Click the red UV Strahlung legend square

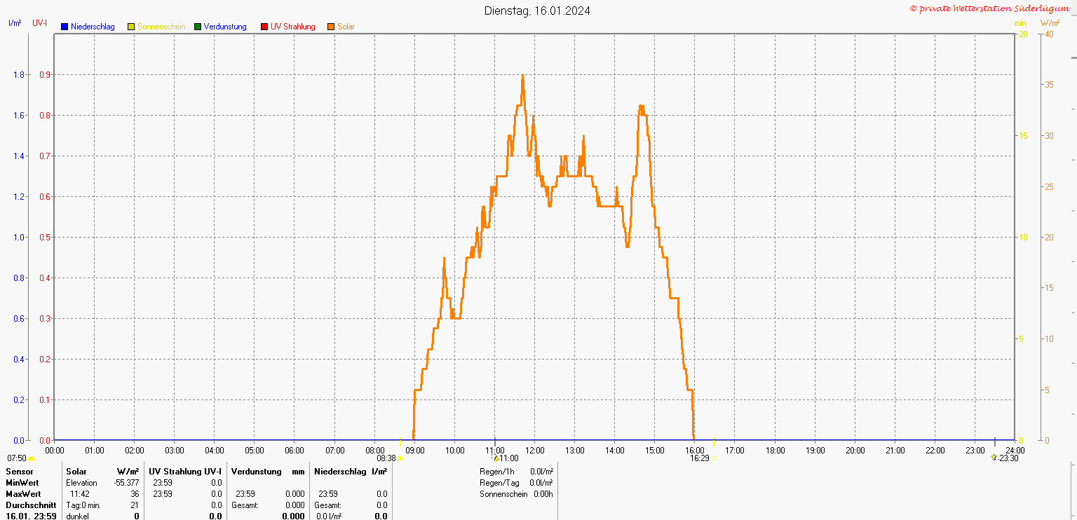point(264,27)
